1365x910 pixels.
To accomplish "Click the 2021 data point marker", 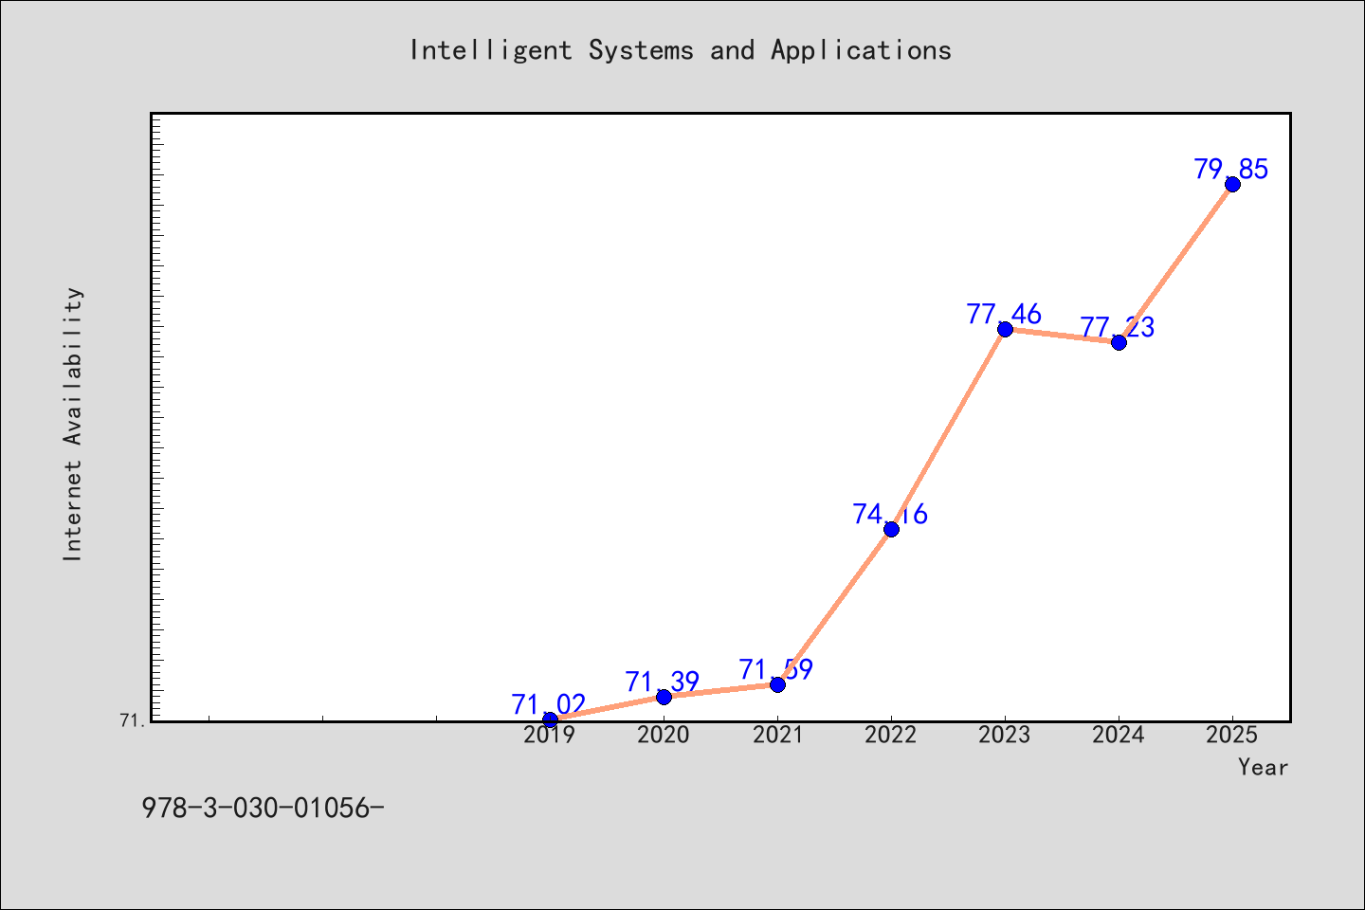I will pyautogui.click(x=777, y=684).
